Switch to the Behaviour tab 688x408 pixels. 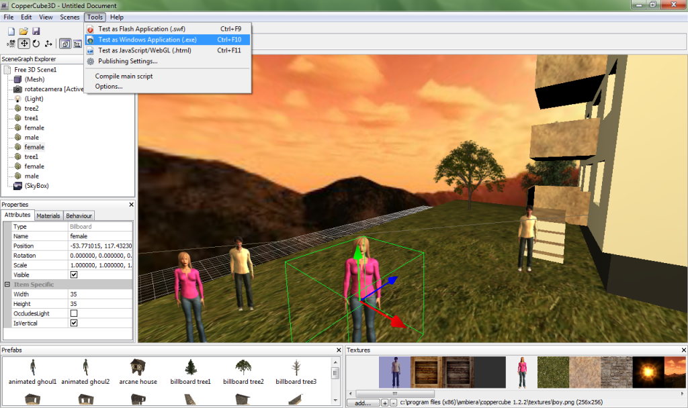79,215
